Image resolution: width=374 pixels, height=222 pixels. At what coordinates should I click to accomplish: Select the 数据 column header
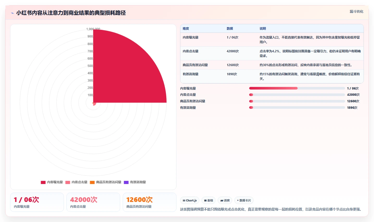(x=230, y=29)
